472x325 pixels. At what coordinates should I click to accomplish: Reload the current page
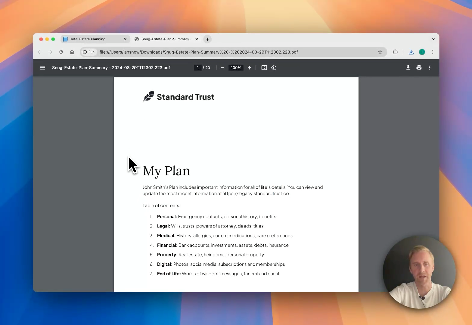coord(61,52)
